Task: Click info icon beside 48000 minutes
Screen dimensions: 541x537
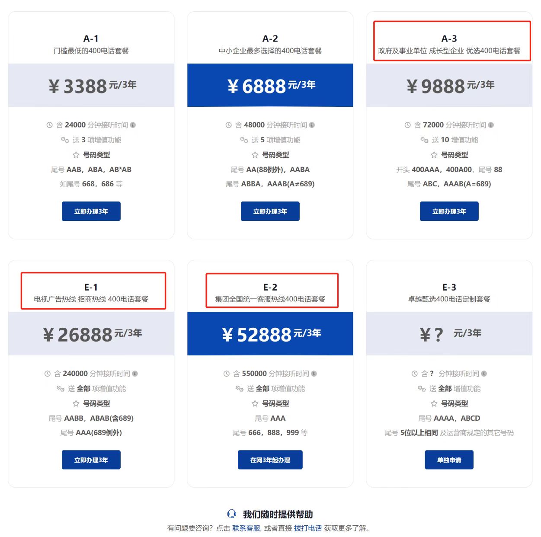Action: click(312, 125)
